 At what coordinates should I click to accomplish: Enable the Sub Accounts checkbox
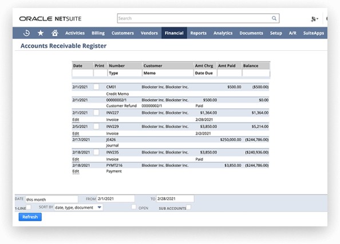tap(189, 207)
